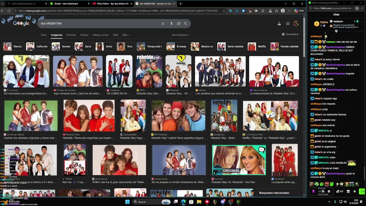Open Kick shop icon in chat
This screenshot has height=206, width=366.
348,191
